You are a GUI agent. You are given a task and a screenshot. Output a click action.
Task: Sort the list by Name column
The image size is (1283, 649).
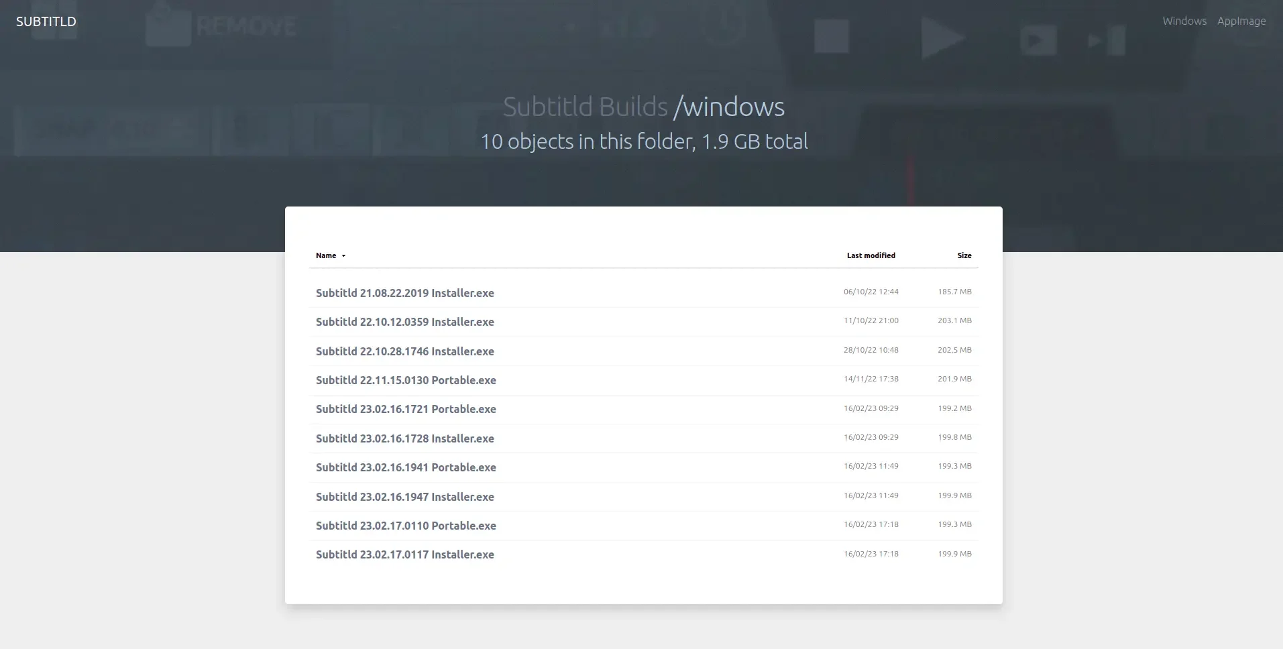pyautogui.click(x=326, y=255)
